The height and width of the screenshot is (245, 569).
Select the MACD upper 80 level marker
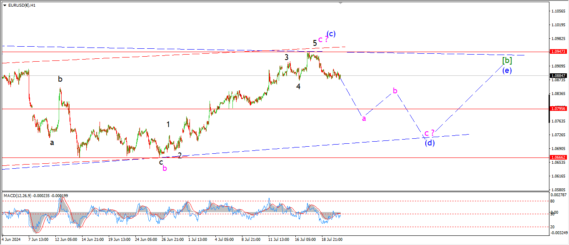coord(553,201)
